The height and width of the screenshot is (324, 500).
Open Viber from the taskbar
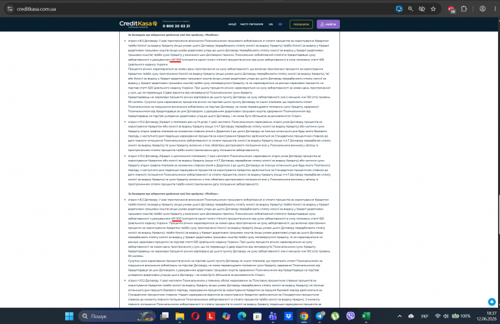click(x=350, y=316)
